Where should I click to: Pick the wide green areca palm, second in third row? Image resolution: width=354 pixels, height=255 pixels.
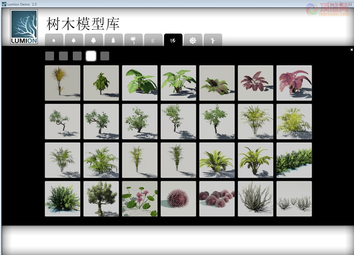click(101, 160)
